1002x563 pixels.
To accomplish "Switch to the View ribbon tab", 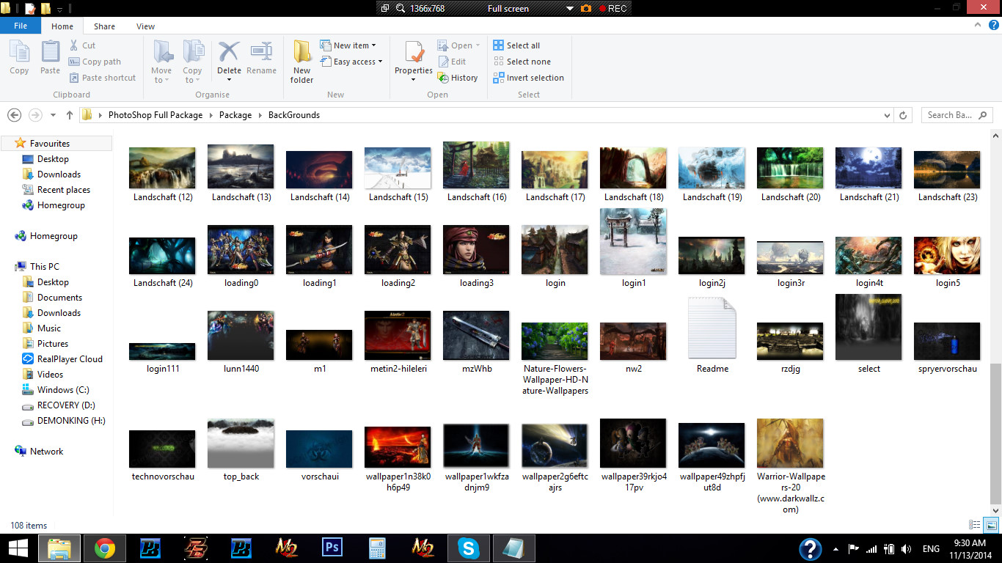I will [145, 26].
